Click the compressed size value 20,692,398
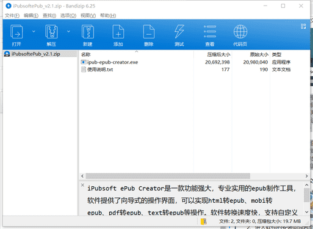 click(217, 62)
